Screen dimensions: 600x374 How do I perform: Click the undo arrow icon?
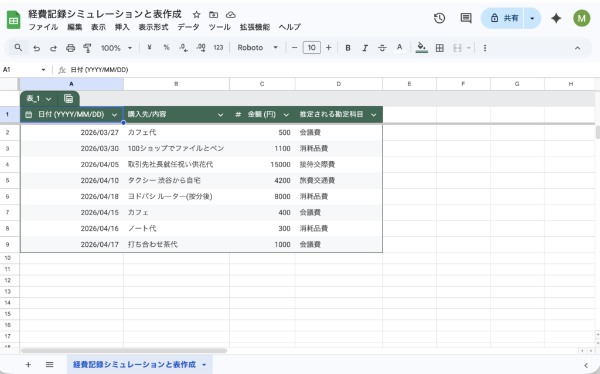point(37,48)
